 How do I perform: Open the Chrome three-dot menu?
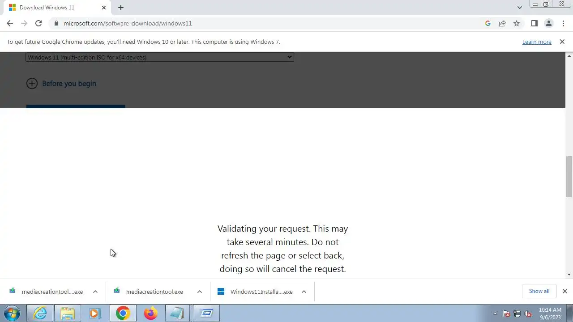point(563,23)
